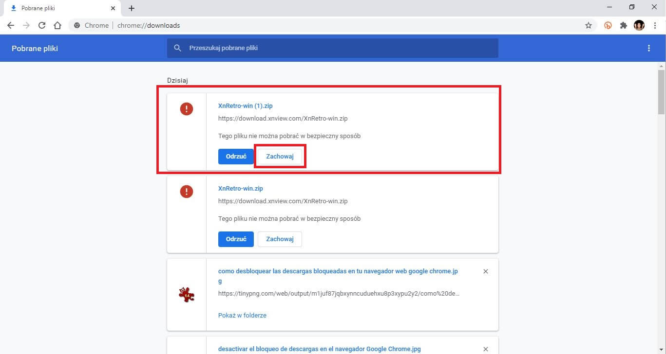This screenshot has height=354, width=666.
Task: Click the unsafe download warning text of XnRetro-win (1).zip
Action: 289,136
